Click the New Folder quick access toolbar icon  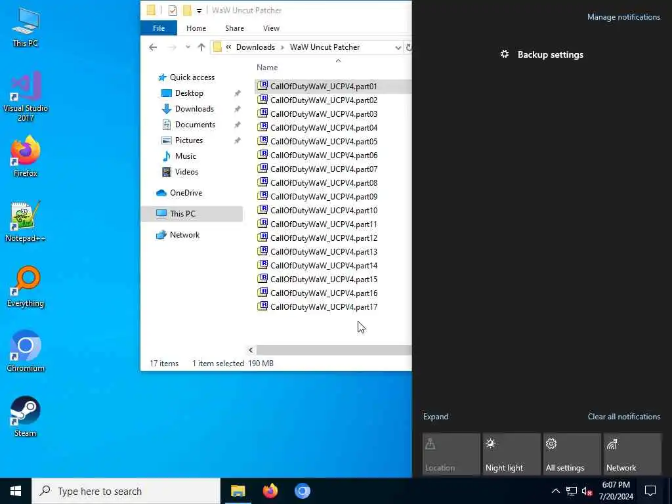[x=187, y=10]
